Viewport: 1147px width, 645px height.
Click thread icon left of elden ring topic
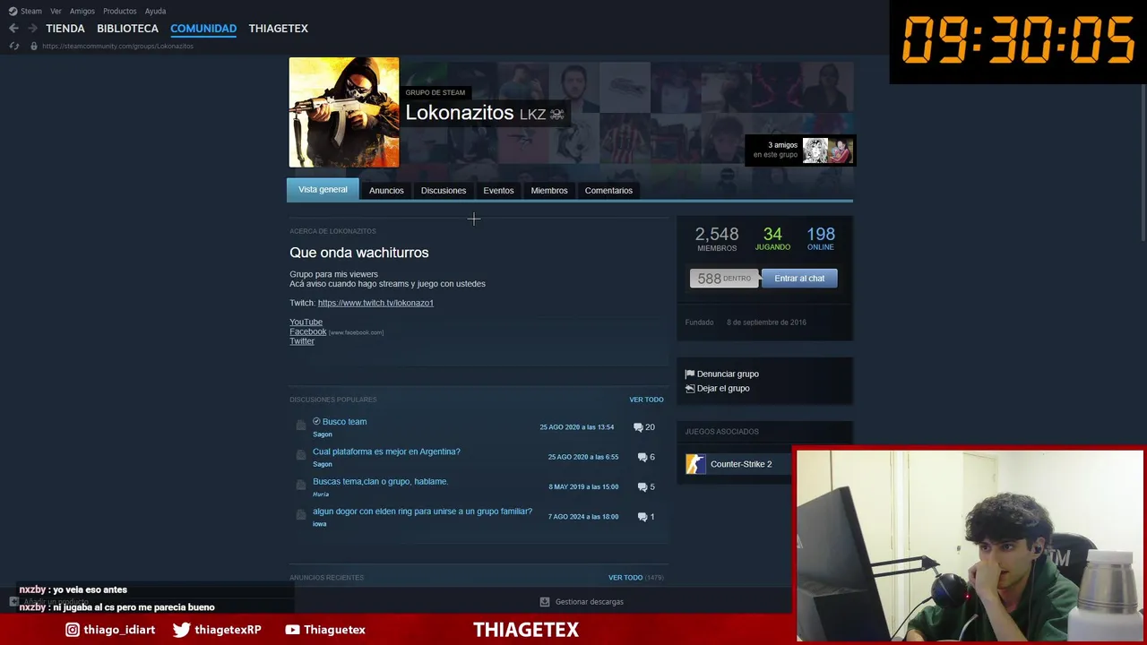[x=301, y=515]
